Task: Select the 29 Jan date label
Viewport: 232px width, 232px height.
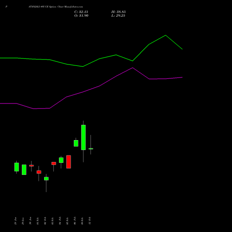Action: pos(23,221)
